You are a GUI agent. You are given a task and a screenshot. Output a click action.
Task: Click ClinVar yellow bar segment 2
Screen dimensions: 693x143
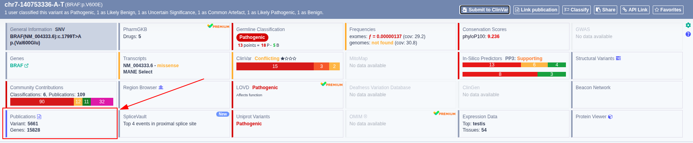(x=334, y=66)
